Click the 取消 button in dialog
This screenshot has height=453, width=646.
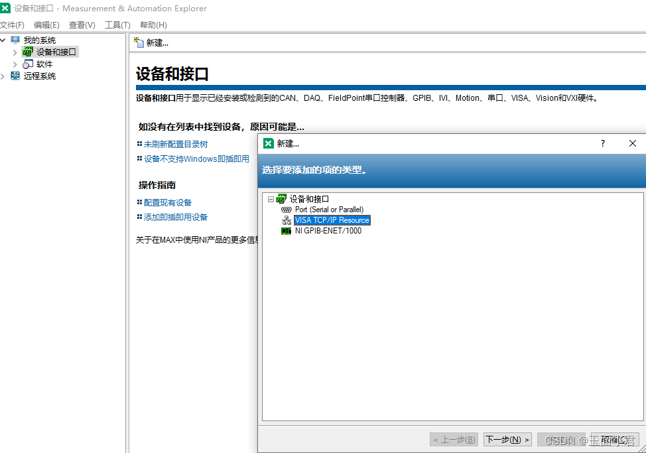(615, 440)
